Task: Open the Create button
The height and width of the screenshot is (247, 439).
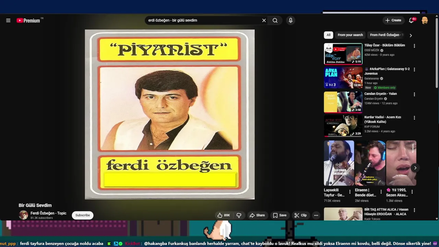Action: coord(393,20)
